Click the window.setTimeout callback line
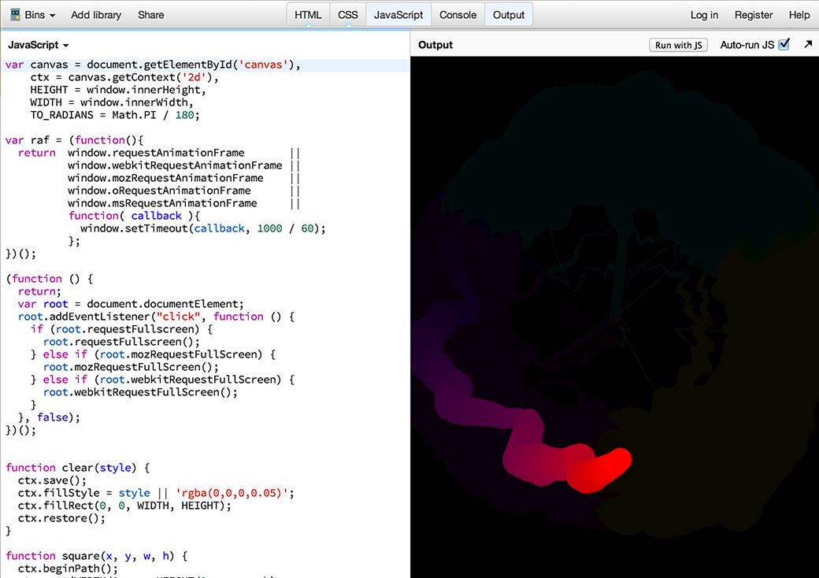Screen dimensions: 819x578 point(202,228)
